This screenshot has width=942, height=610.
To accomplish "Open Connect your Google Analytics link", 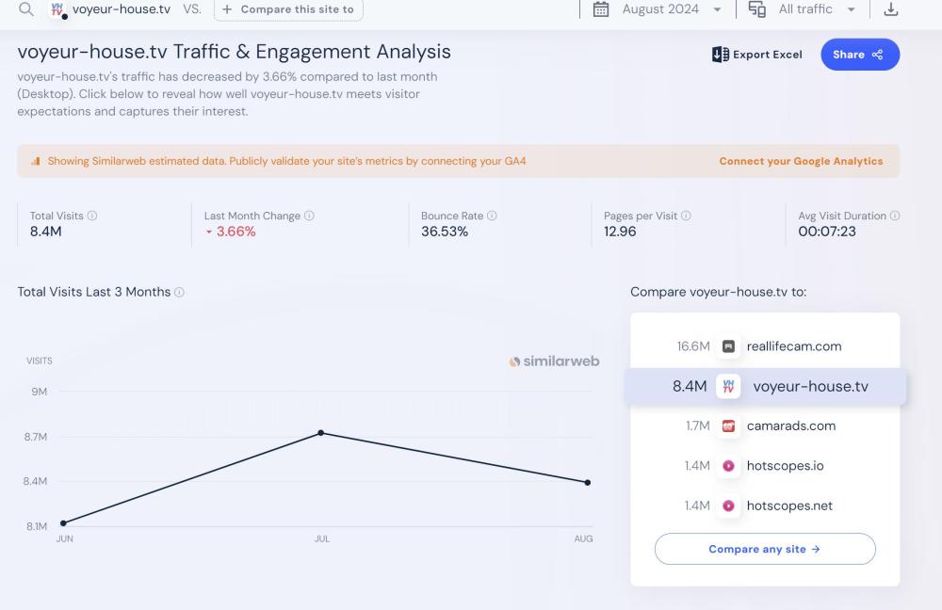I will pyautogui.click(x=801, y=161).
